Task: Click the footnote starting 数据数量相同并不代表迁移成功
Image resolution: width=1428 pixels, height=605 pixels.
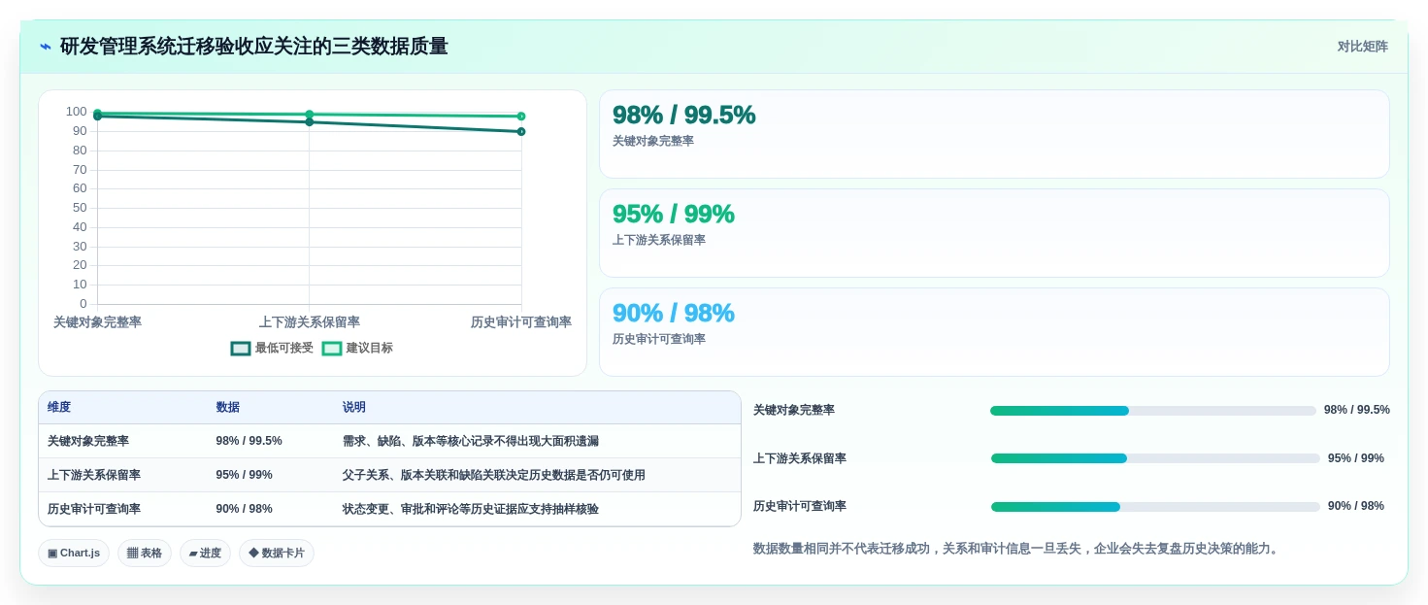Action: tap(1018, 549)
